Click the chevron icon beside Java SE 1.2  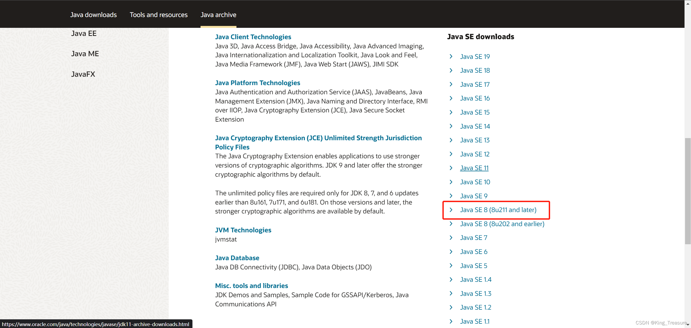point(451,307)
